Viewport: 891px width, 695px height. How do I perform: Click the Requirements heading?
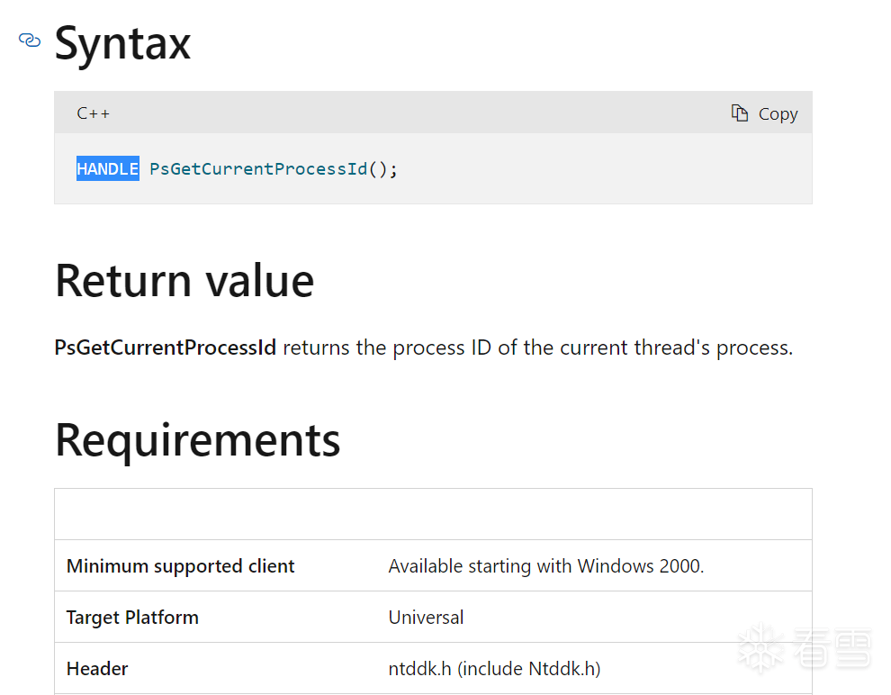click(197, 439)
